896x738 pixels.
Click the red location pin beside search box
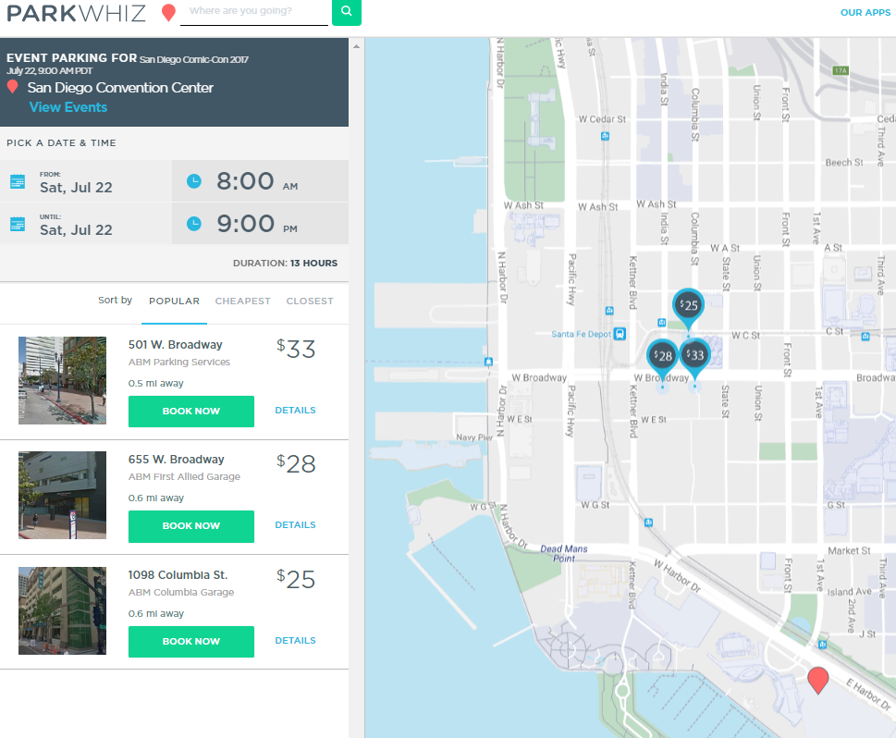(x=168, y=13)
